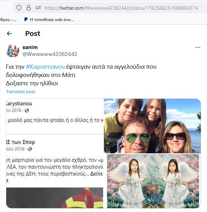The height and width of the screenshot is (212, 207).
Task: Focus the twitter.com address bar URL
Action: point(121,8)
